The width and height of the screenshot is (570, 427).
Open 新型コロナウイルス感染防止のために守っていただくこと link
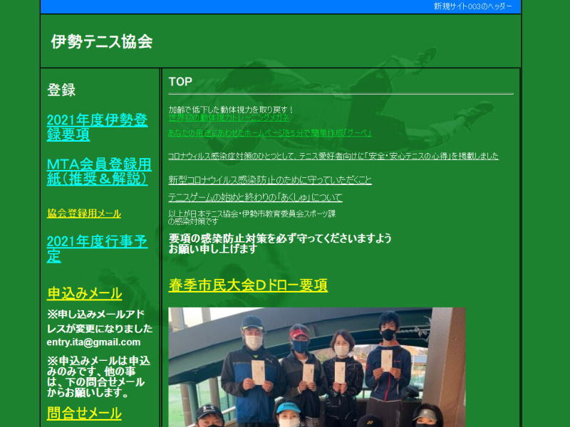pos(270,180)
